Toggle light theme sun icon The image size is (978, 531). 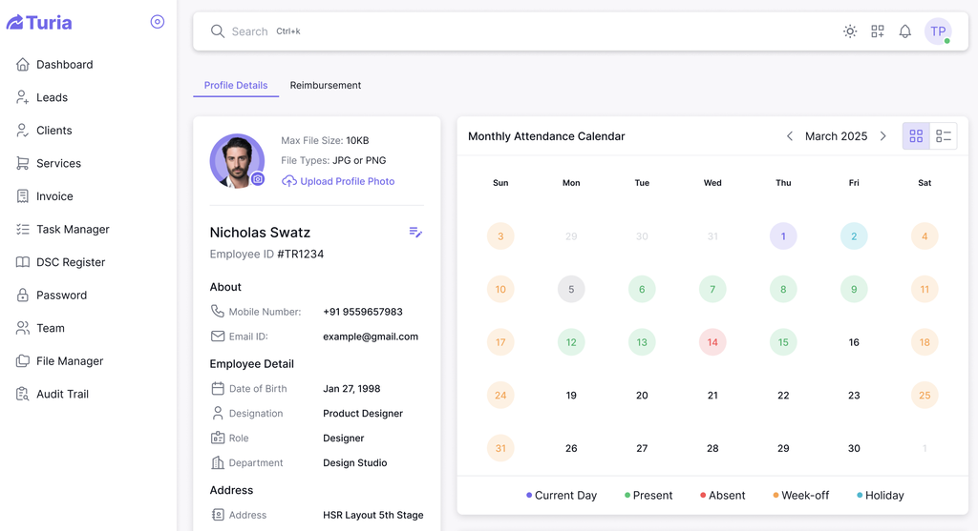click(x=849, y=31)
